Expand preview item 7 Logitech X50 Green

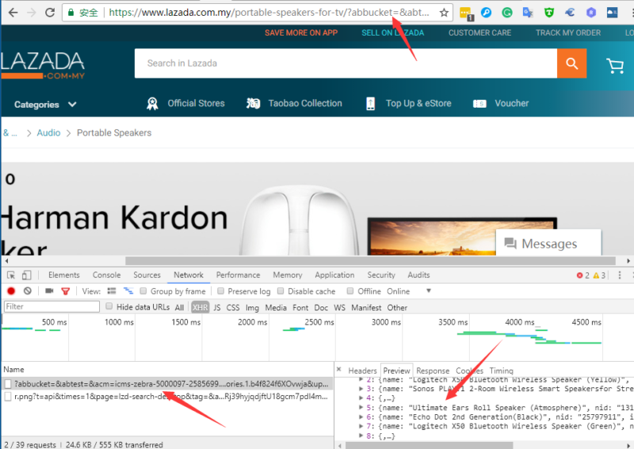pos(361,426)
